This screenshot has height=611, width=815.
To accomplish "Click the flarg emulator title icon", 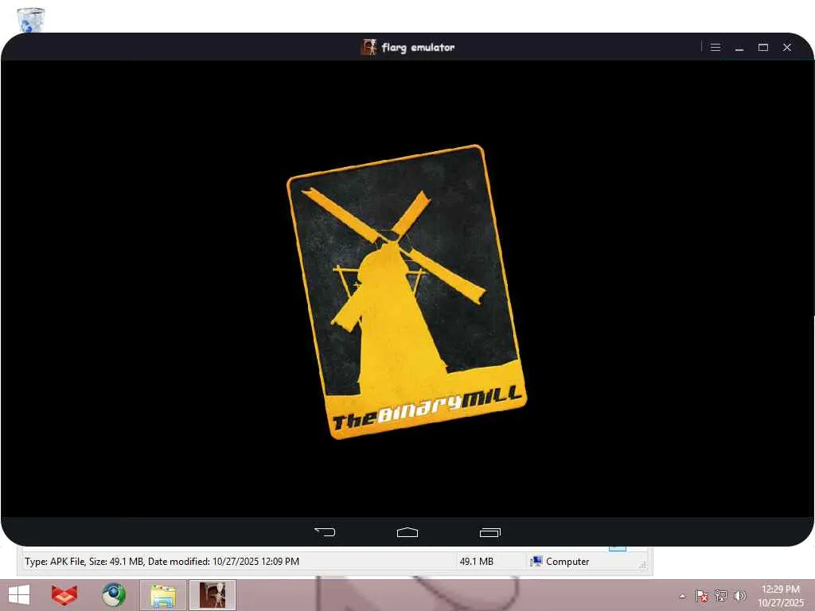I will 369,47.
